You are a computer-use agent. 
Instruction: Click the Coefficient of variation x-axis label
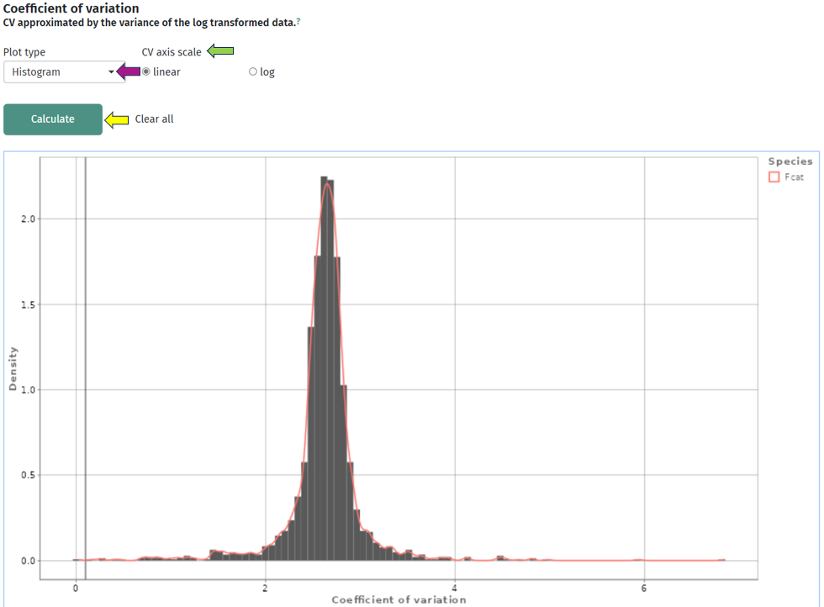coord(399,599)
